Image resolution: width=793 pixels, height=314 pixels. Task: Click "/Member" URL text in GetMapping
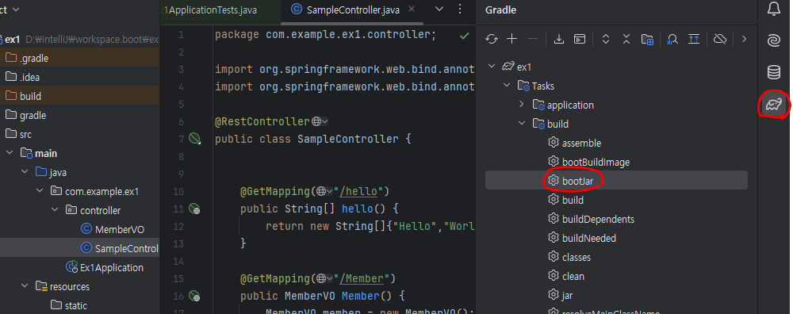click(x=362, y=278)
